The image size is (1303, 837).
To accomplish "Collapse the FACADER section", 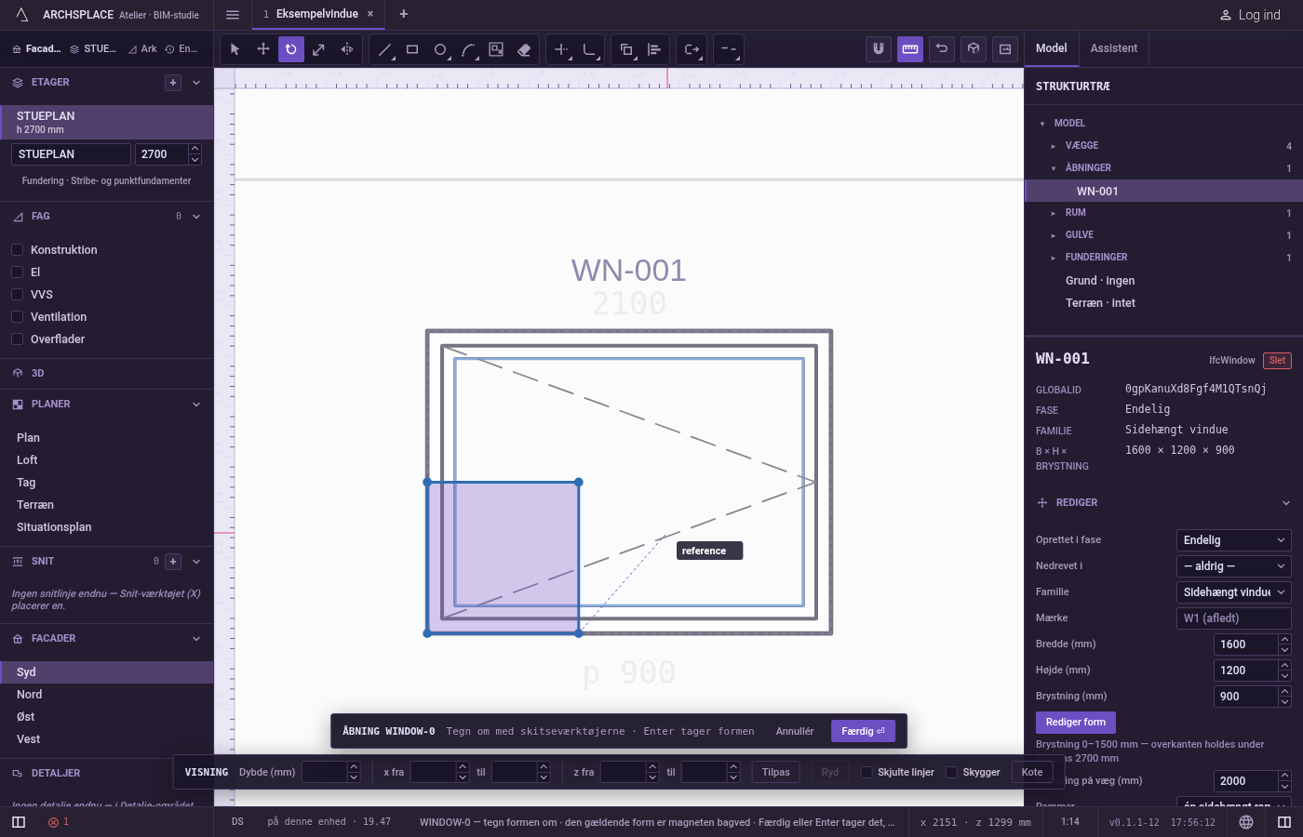I will pos(196,639).
